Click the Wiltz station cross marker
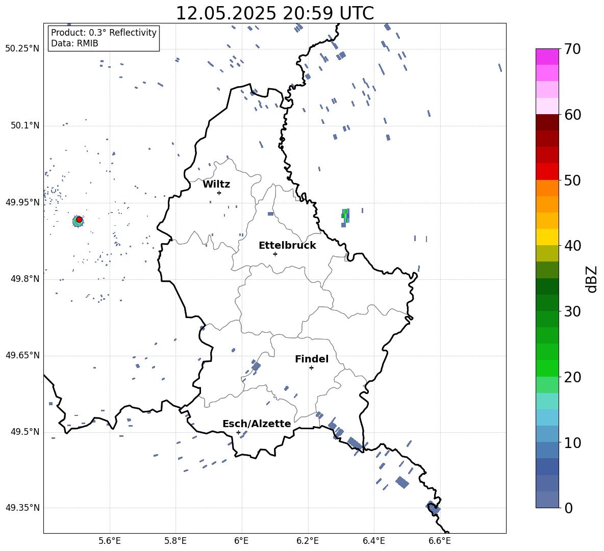 219,193
